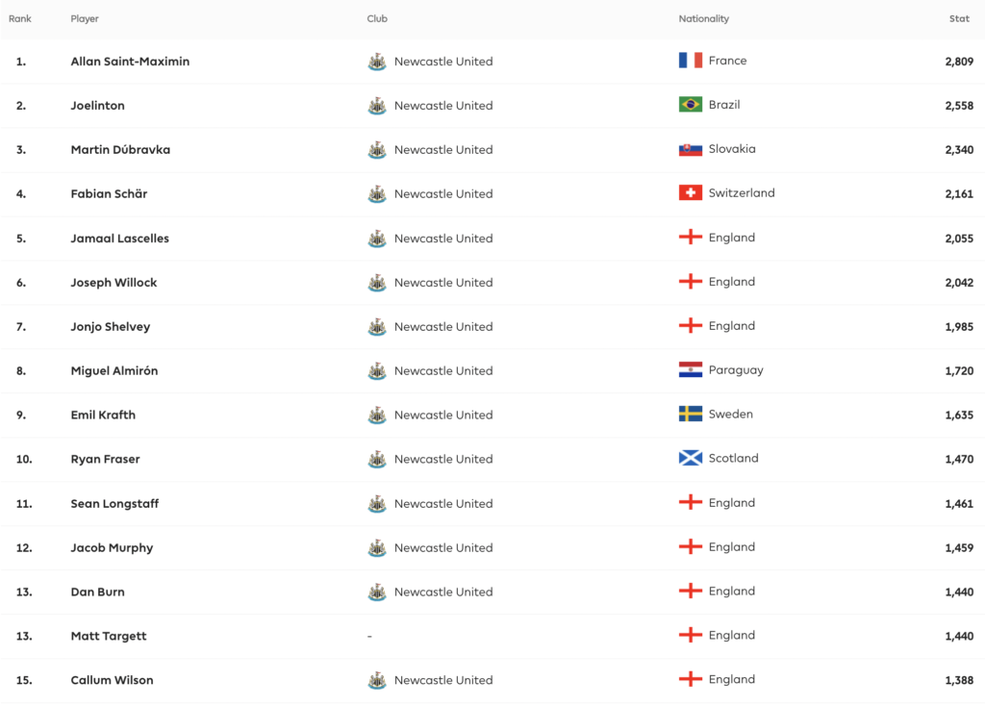Click Ryan Fraser's stat value 1,470

pos(959,460)
